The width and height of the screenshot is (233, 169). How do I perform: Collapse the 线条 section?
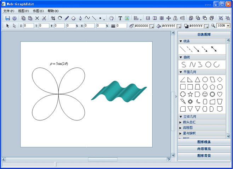(181, 41)
